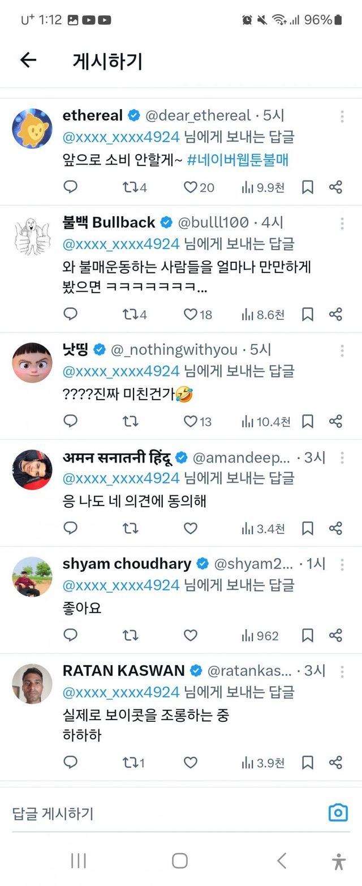
Task: Share 불백 Bullback's post
Action: pyautogui.click(x=335, y=314)
